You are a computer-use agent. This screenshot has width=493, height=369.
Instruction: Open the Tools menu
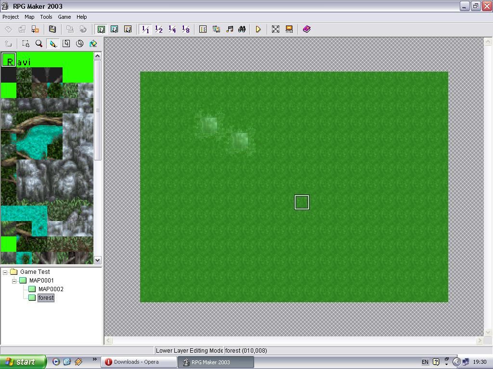tap(46, 17)
